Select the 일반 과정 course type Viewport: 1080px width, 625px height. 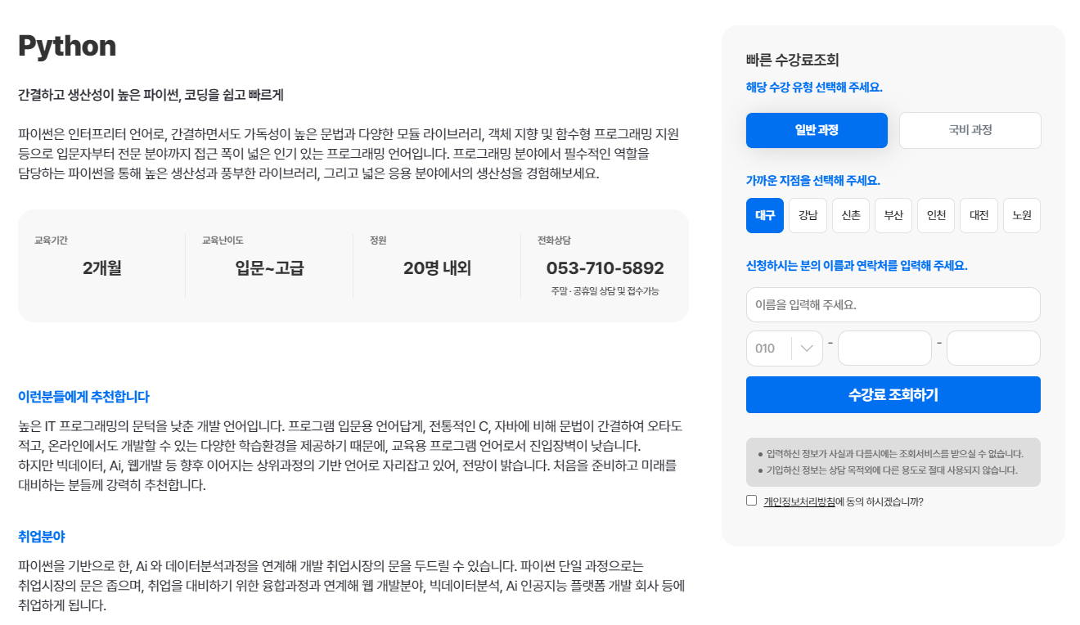coord(817,130)
